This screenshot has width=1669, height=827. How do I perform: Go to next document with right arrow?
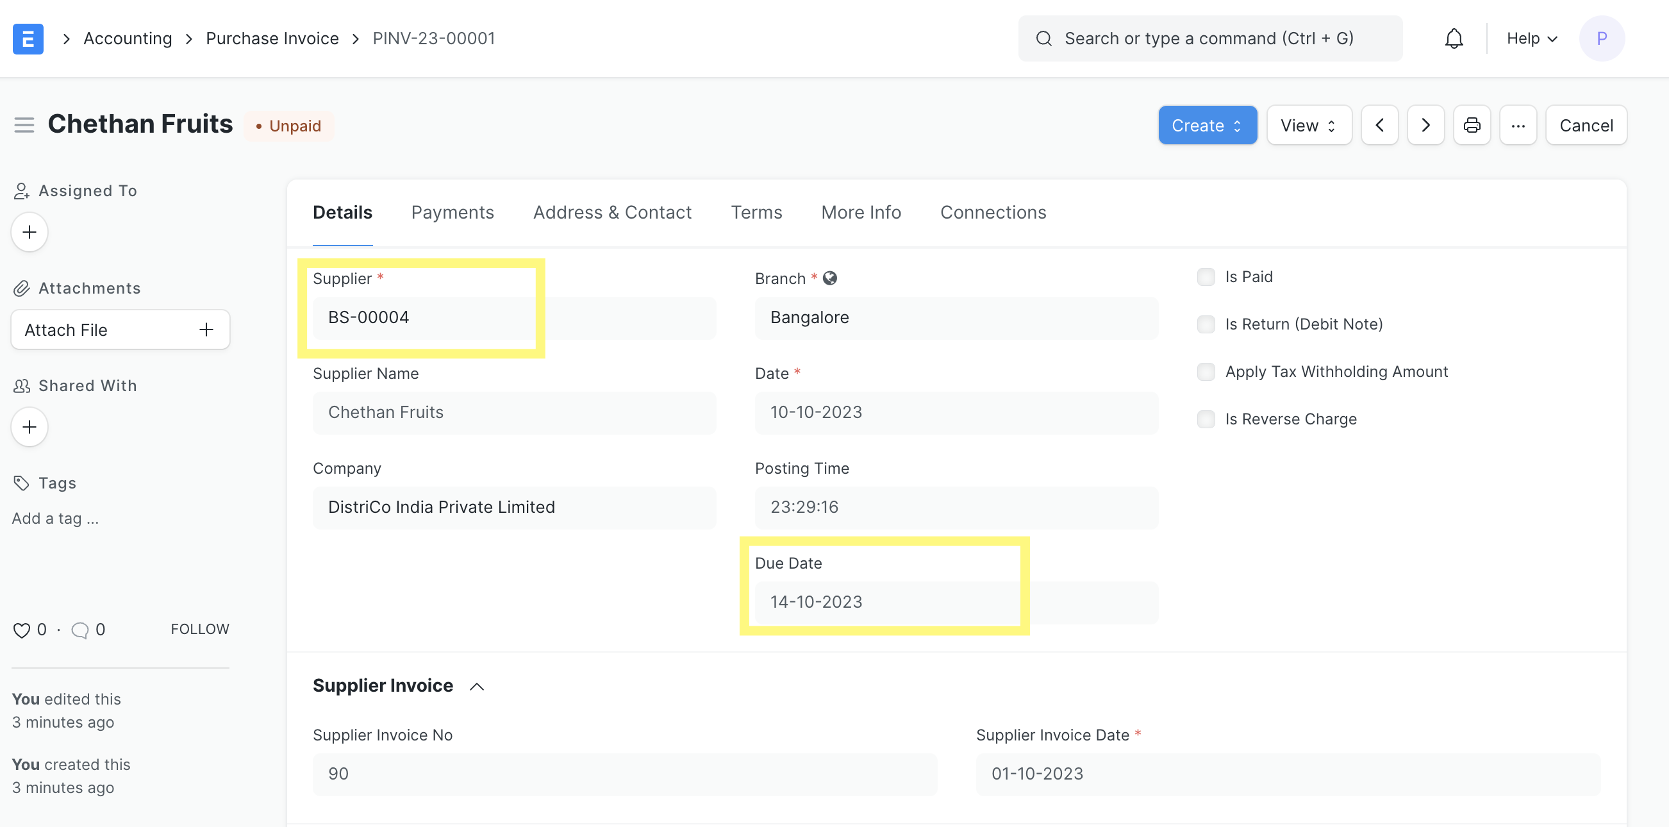pos(1425,124)
